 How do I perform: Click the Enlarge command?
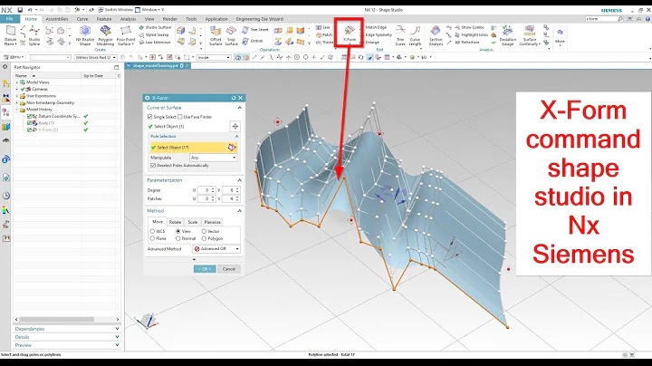372,43
